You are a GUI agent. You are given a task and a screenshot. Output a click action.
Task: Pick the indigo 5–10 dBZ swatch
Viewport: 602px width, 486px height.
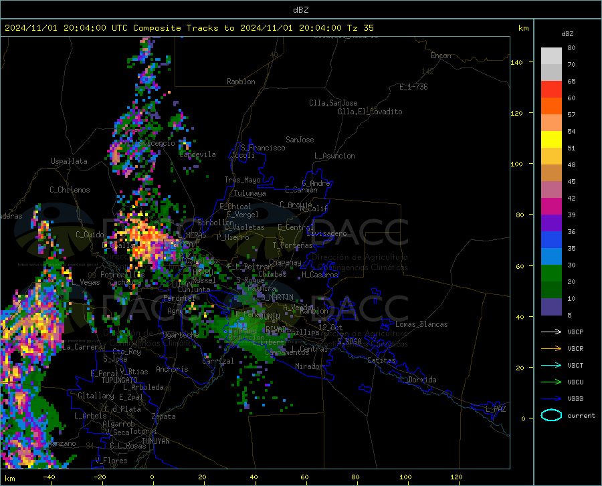[x=551, y=307]
